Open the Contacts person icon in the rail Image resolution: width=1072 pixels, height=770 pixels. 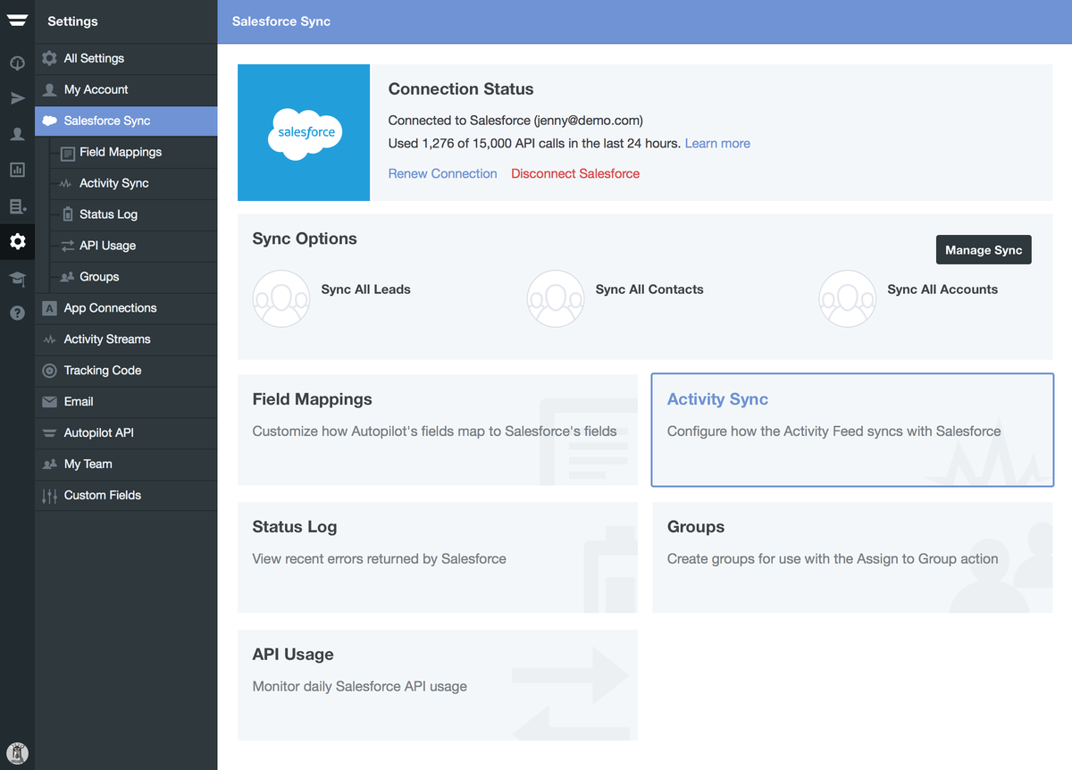point(17,134)
